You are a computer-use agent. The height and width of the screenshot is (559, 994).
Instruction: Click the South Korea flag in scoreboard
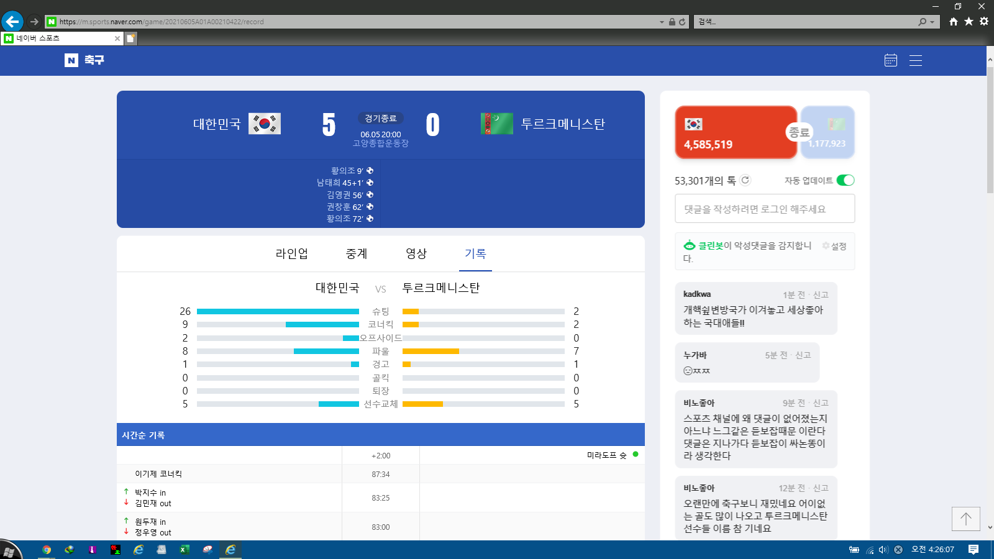(x=265, y=124)
